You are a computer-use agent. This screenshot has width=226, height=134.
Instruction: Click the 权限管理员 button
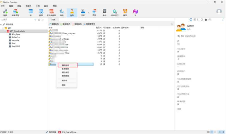pyautogui.click(x=89, y=24)
